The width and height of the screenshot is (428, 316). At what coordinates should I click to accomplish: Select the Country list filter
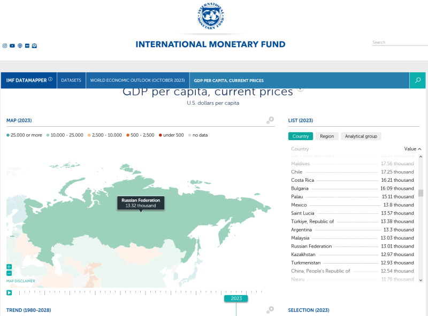(x=301, y=136)
